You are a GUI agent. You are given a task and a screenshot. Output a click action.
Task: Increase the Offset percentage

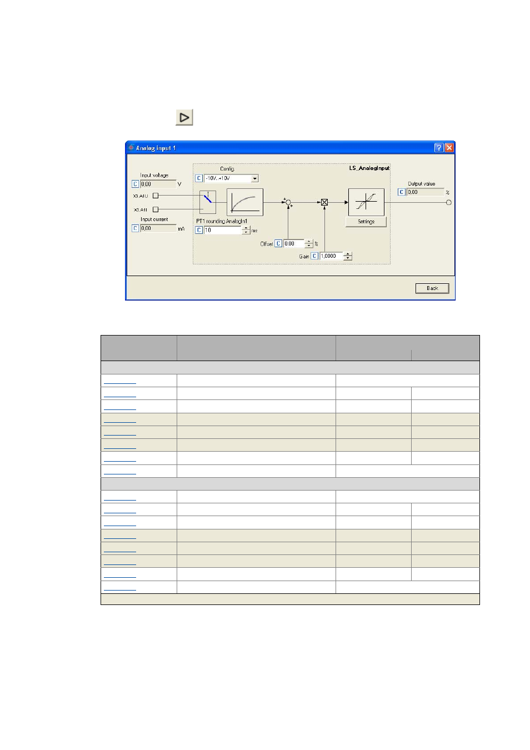click(x=309, y=242)
